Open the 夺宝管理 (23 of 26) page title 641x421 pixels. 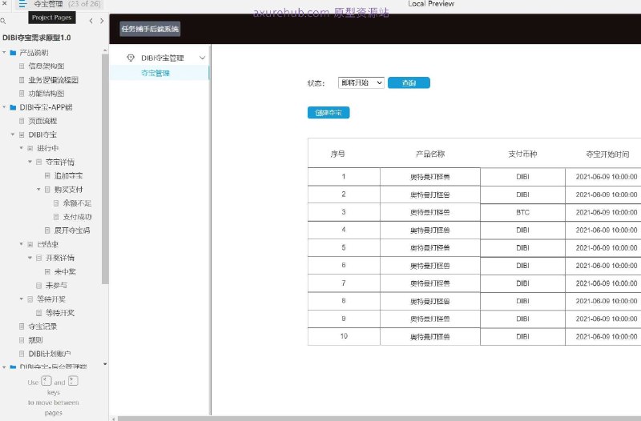pyautogui.click(x=67, y=4)
